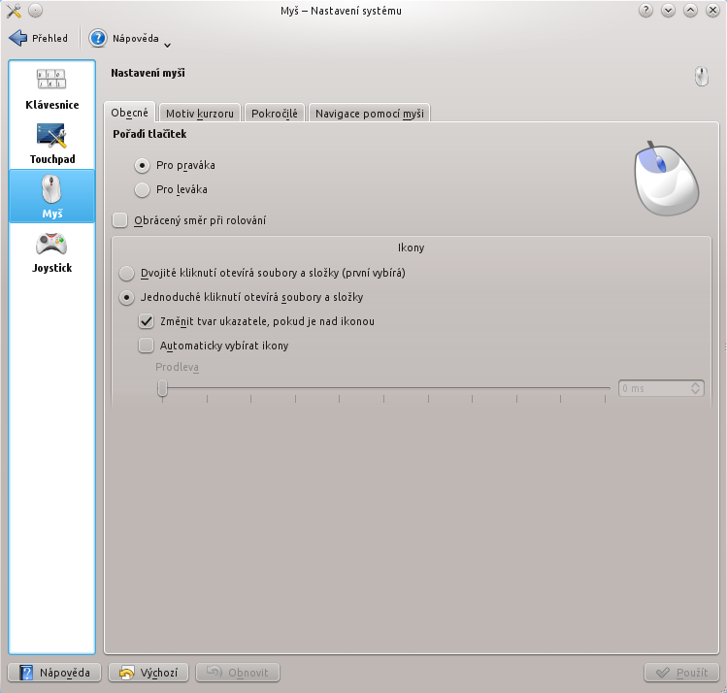Close the Nastavení systému window
This screenshot has height=693, width=727.
[x=712, y=11]
